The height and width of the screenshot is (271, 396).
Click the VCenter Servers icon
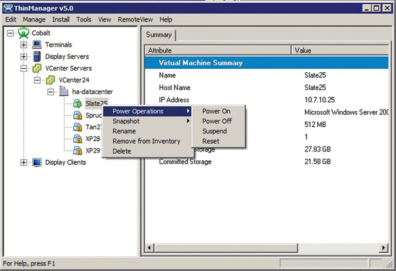click(37, 68)
